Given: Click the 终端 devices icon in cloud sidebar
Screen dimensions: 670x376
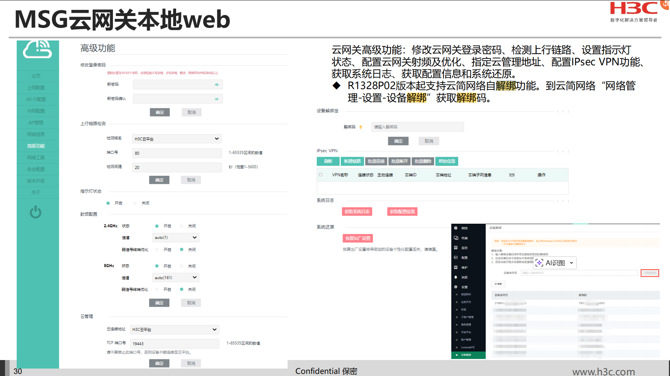Looking at the screenshot, I should point(456,238).
